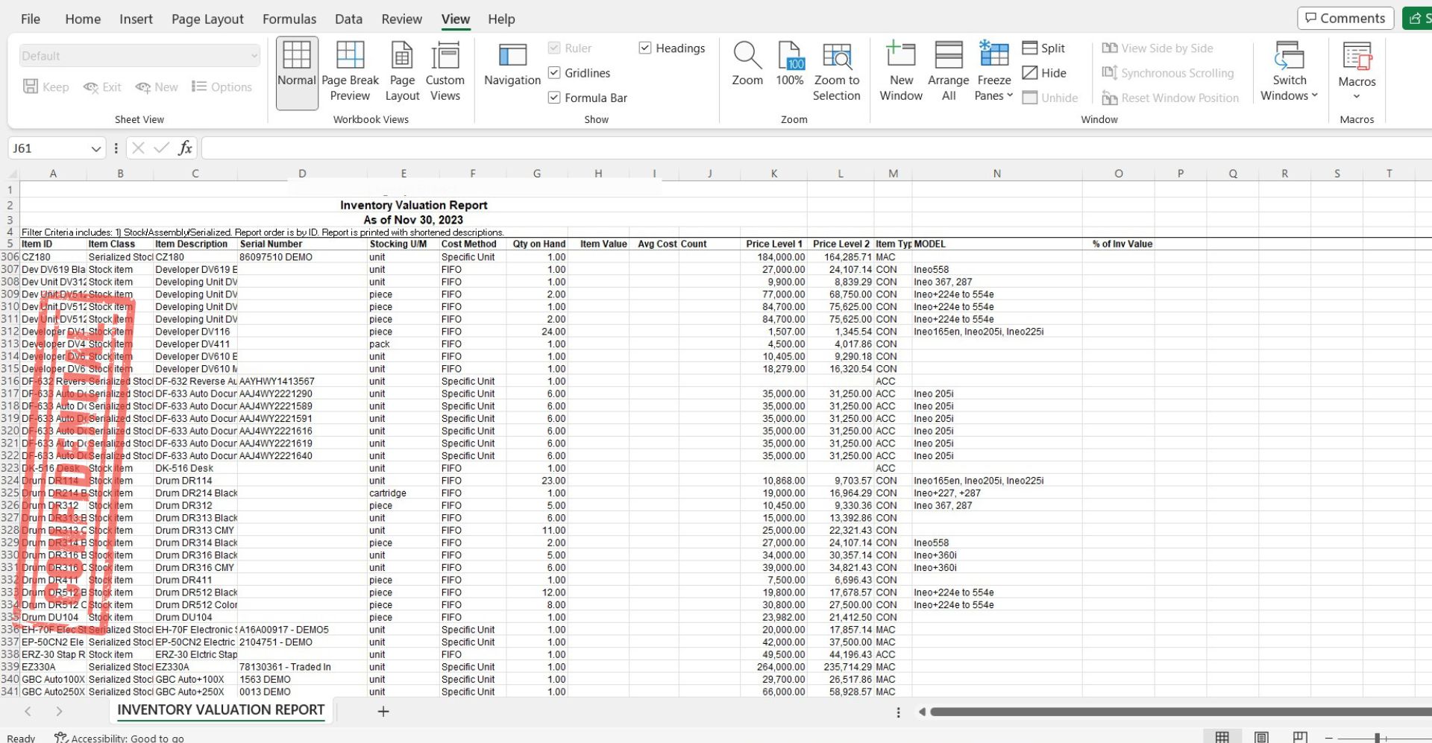Show the Navigation pane
This screenshot has height=743, width=1432.
pyautogui.click(x=512, y=66)
